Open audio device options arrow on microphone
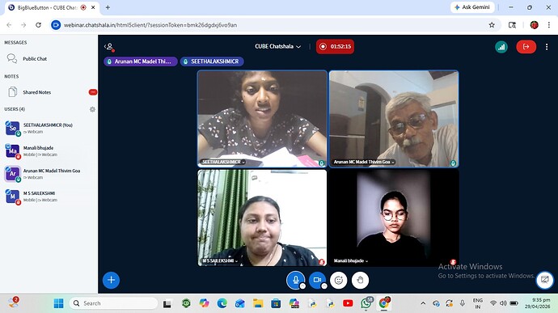This screenshot has width=558, height=313. (x=302, y=286)
